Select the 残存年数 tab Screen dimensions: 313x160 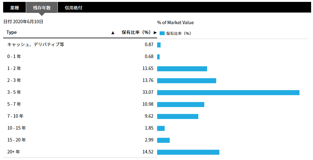pyautogui.click(x=42, y=8)
